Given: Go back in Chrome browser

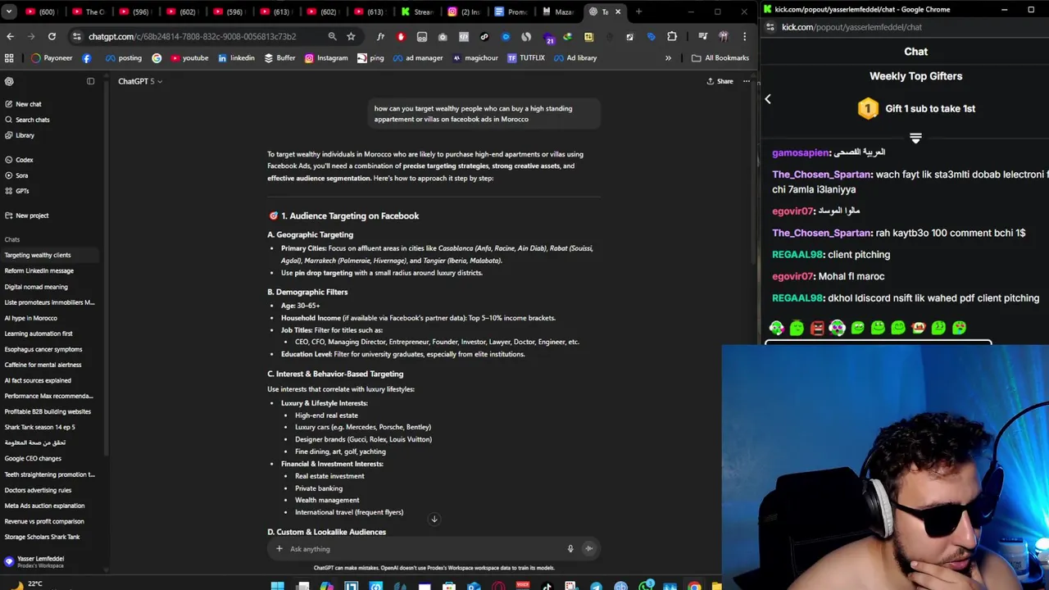Looking at the screenshot, I should click(10, 36).
